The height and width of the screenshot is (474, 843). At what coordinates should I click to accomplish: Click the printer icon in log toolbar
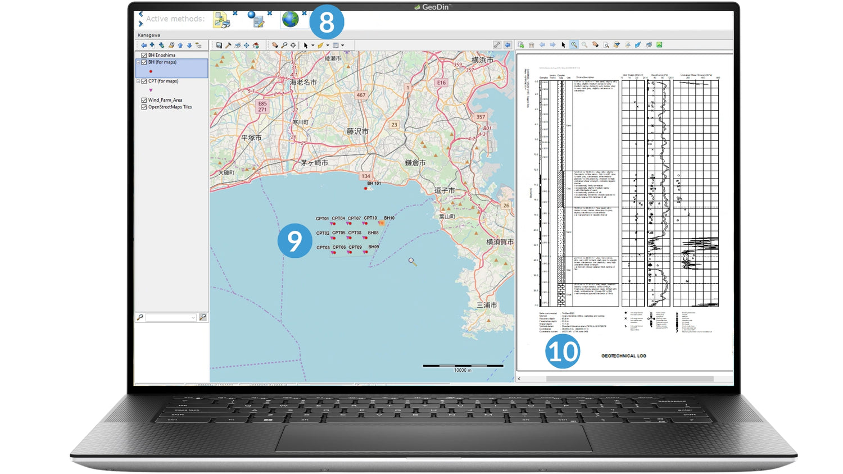point(649,45)
